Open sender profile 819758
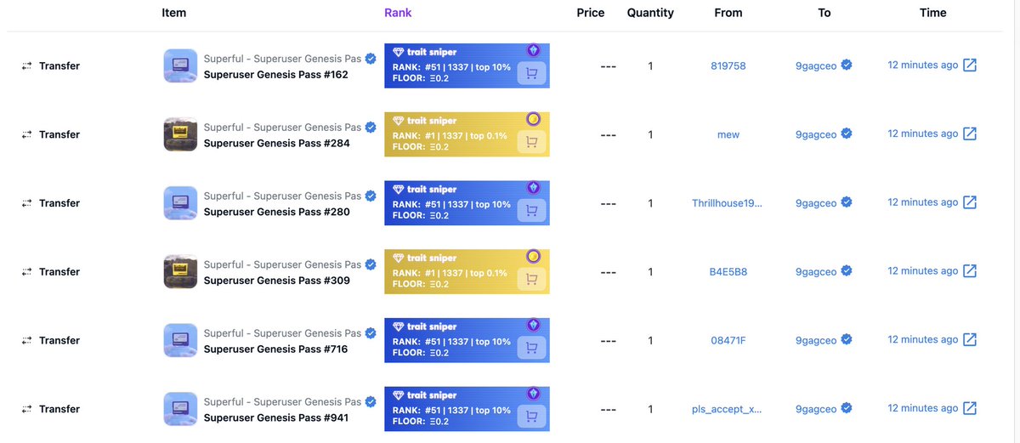The height and width of the screenshot is (443, 1020). tap(728, 65)
